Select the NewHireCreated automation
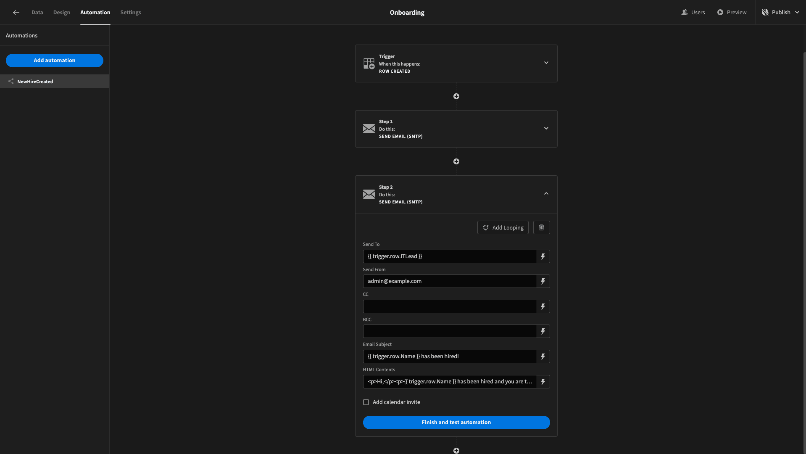The height and width of the screenshot is (454, 806). (55, 81)
